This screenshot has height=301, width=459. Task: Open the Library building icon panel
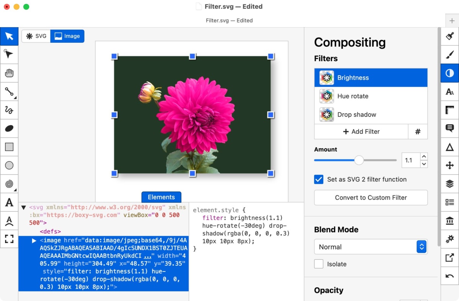click(450, 220)
